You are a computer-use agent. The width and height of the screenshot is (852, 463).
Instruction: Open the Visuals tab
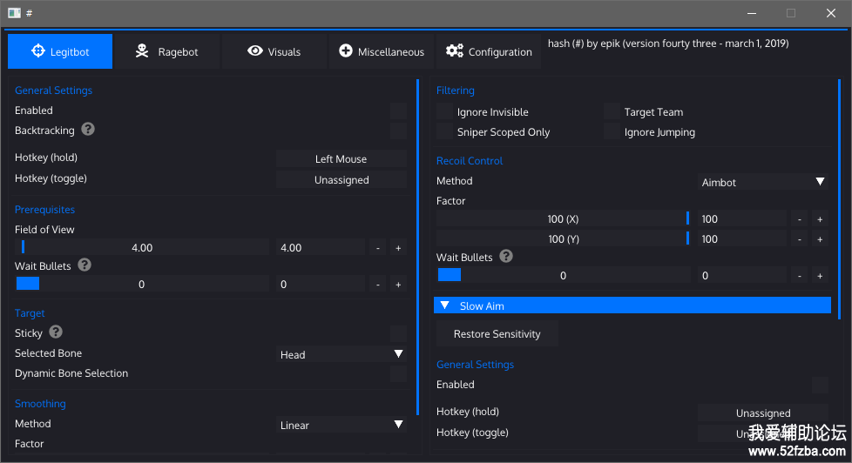coord(274,52)
